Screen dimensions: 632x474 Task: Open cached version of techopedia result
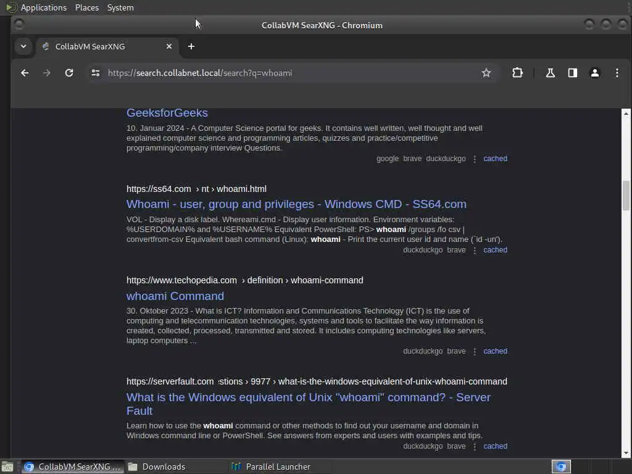pos(495,351)
